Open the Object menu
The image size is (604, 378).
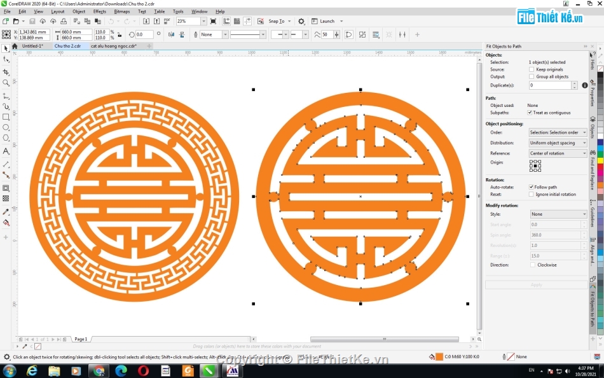[79, 11]
